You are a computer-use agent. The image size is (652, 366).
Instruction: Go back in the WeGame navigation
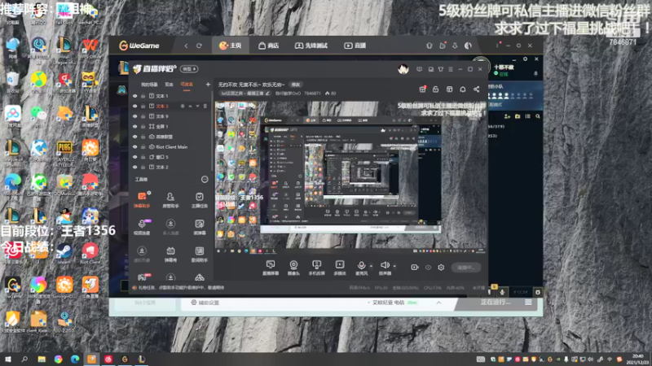(186, 46)
